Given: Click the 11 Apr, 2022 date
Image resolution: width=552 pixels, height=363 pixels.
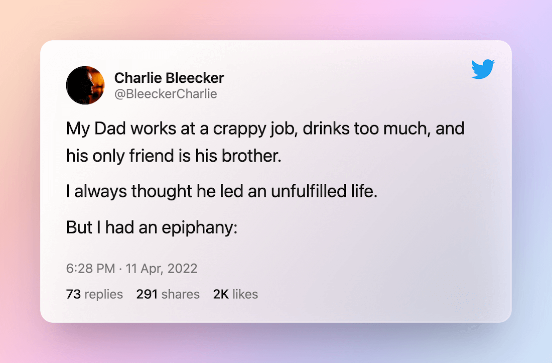Looking at the screenshot, I should (x=162, y=268).
